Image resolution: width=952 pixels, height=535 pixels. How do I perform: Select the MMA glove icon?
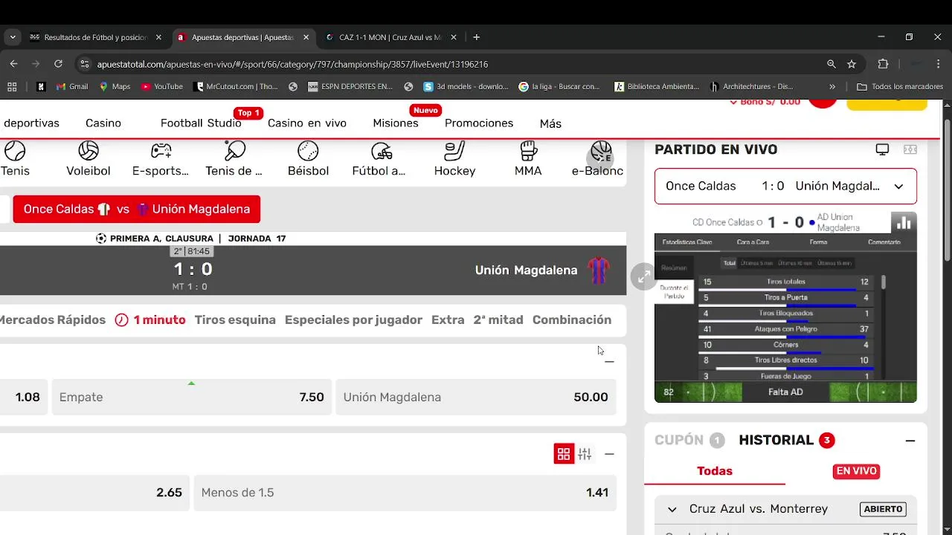pos(528,152)
